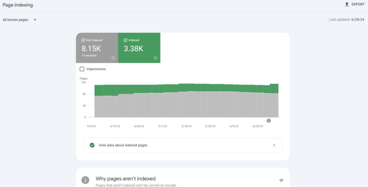Click the 8K y-axis label
368x187 pixels.
pos(84,94)
